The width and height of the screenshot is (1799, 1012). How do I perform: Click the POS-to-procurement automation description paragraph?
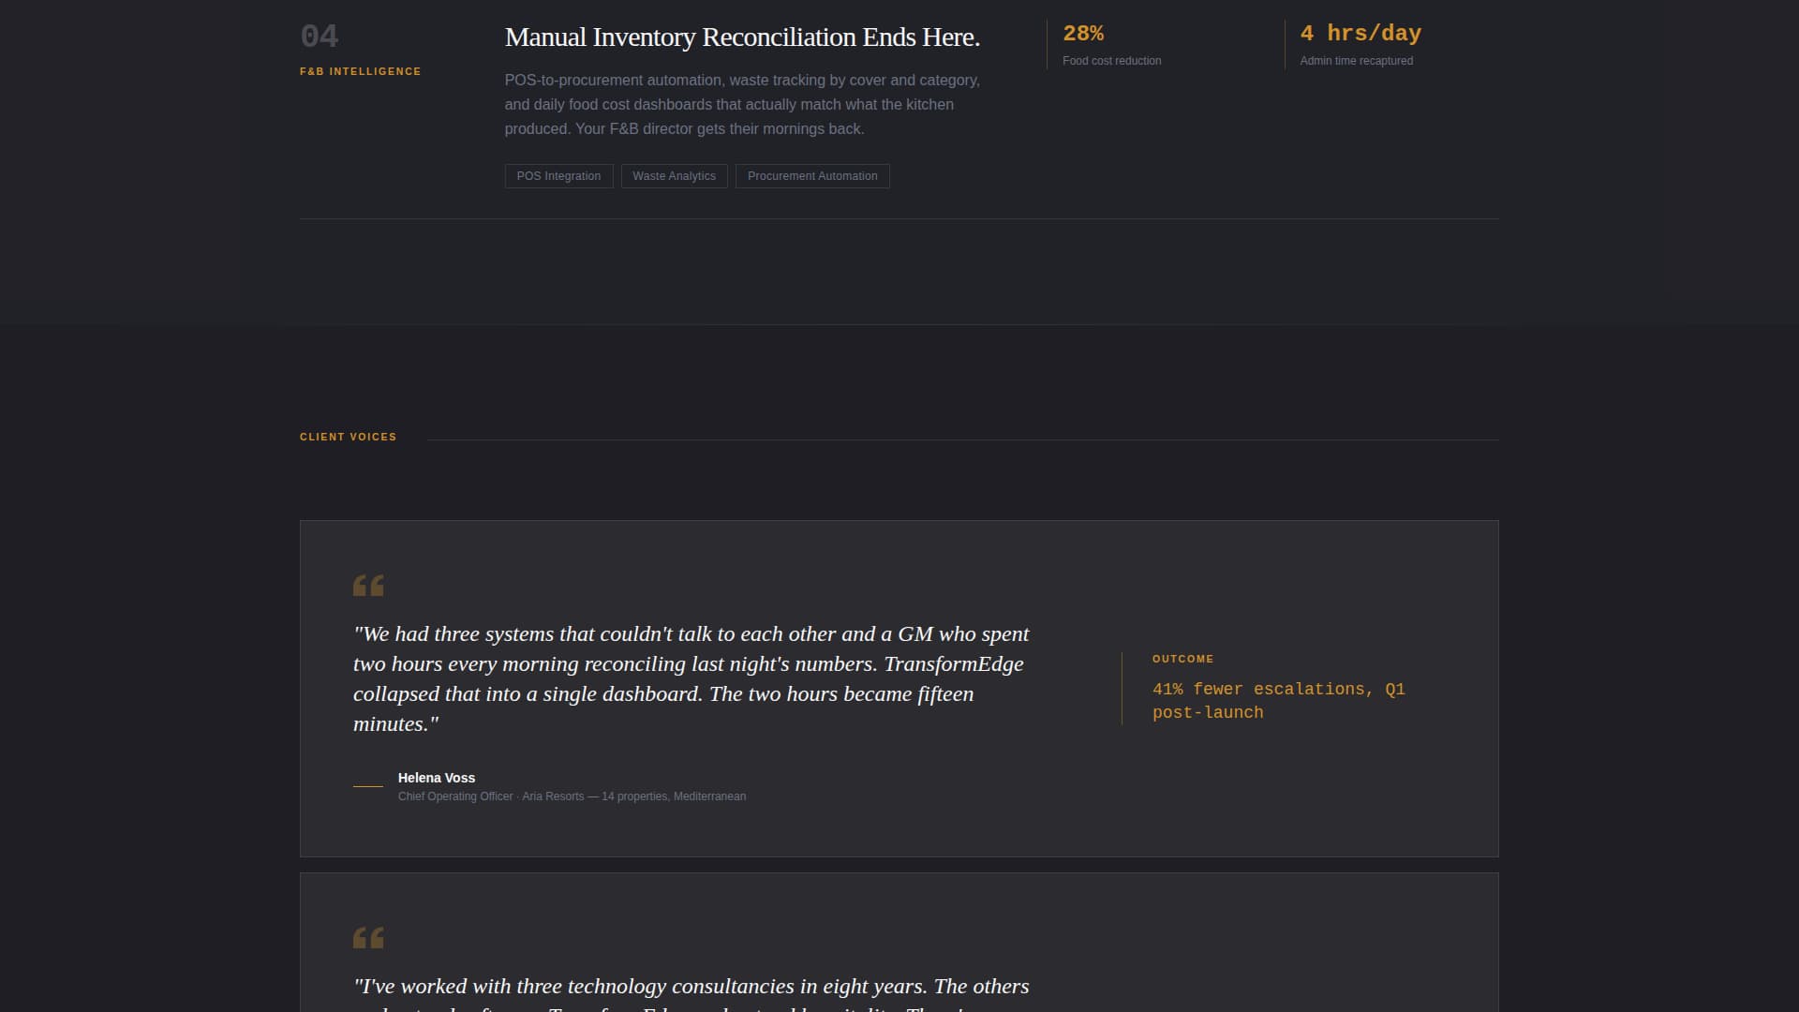[x=742, y=105]
